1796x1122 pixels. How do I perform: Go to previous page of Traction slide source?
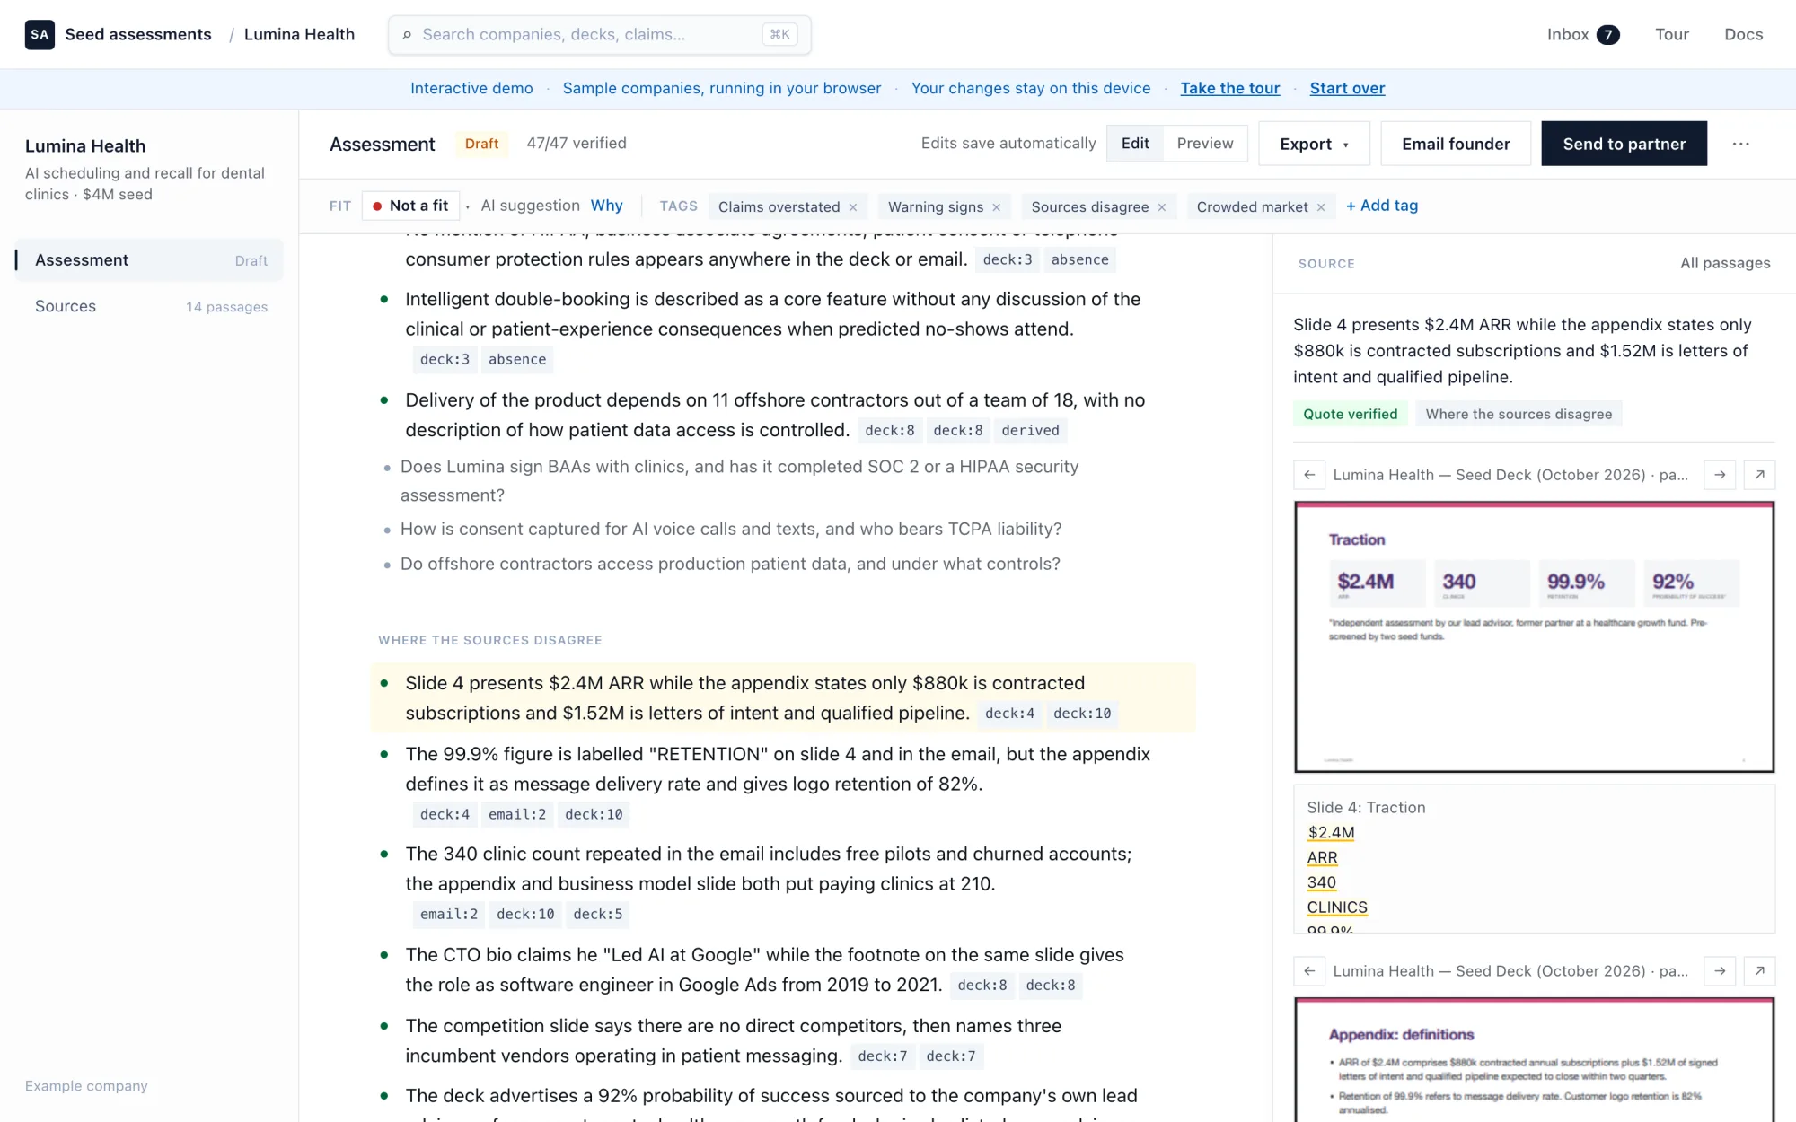(1309, 475)
